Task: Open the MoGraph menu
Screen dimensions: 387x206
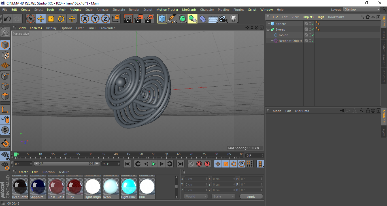Action: click(x=189, y=10)
